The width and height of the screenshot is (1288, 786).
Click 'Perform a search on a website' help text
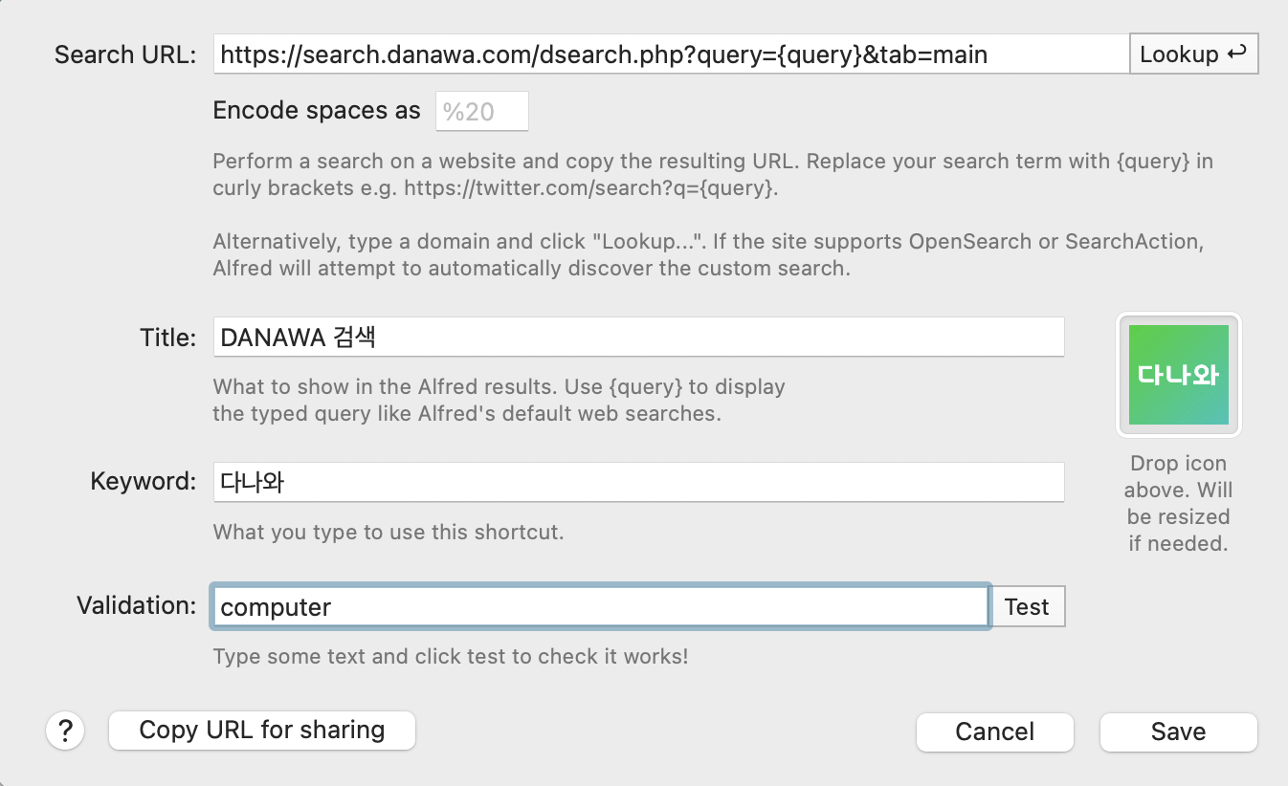[713, 174]
